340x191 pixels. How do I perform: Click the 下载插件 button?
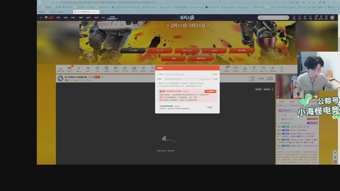point(210,107)
